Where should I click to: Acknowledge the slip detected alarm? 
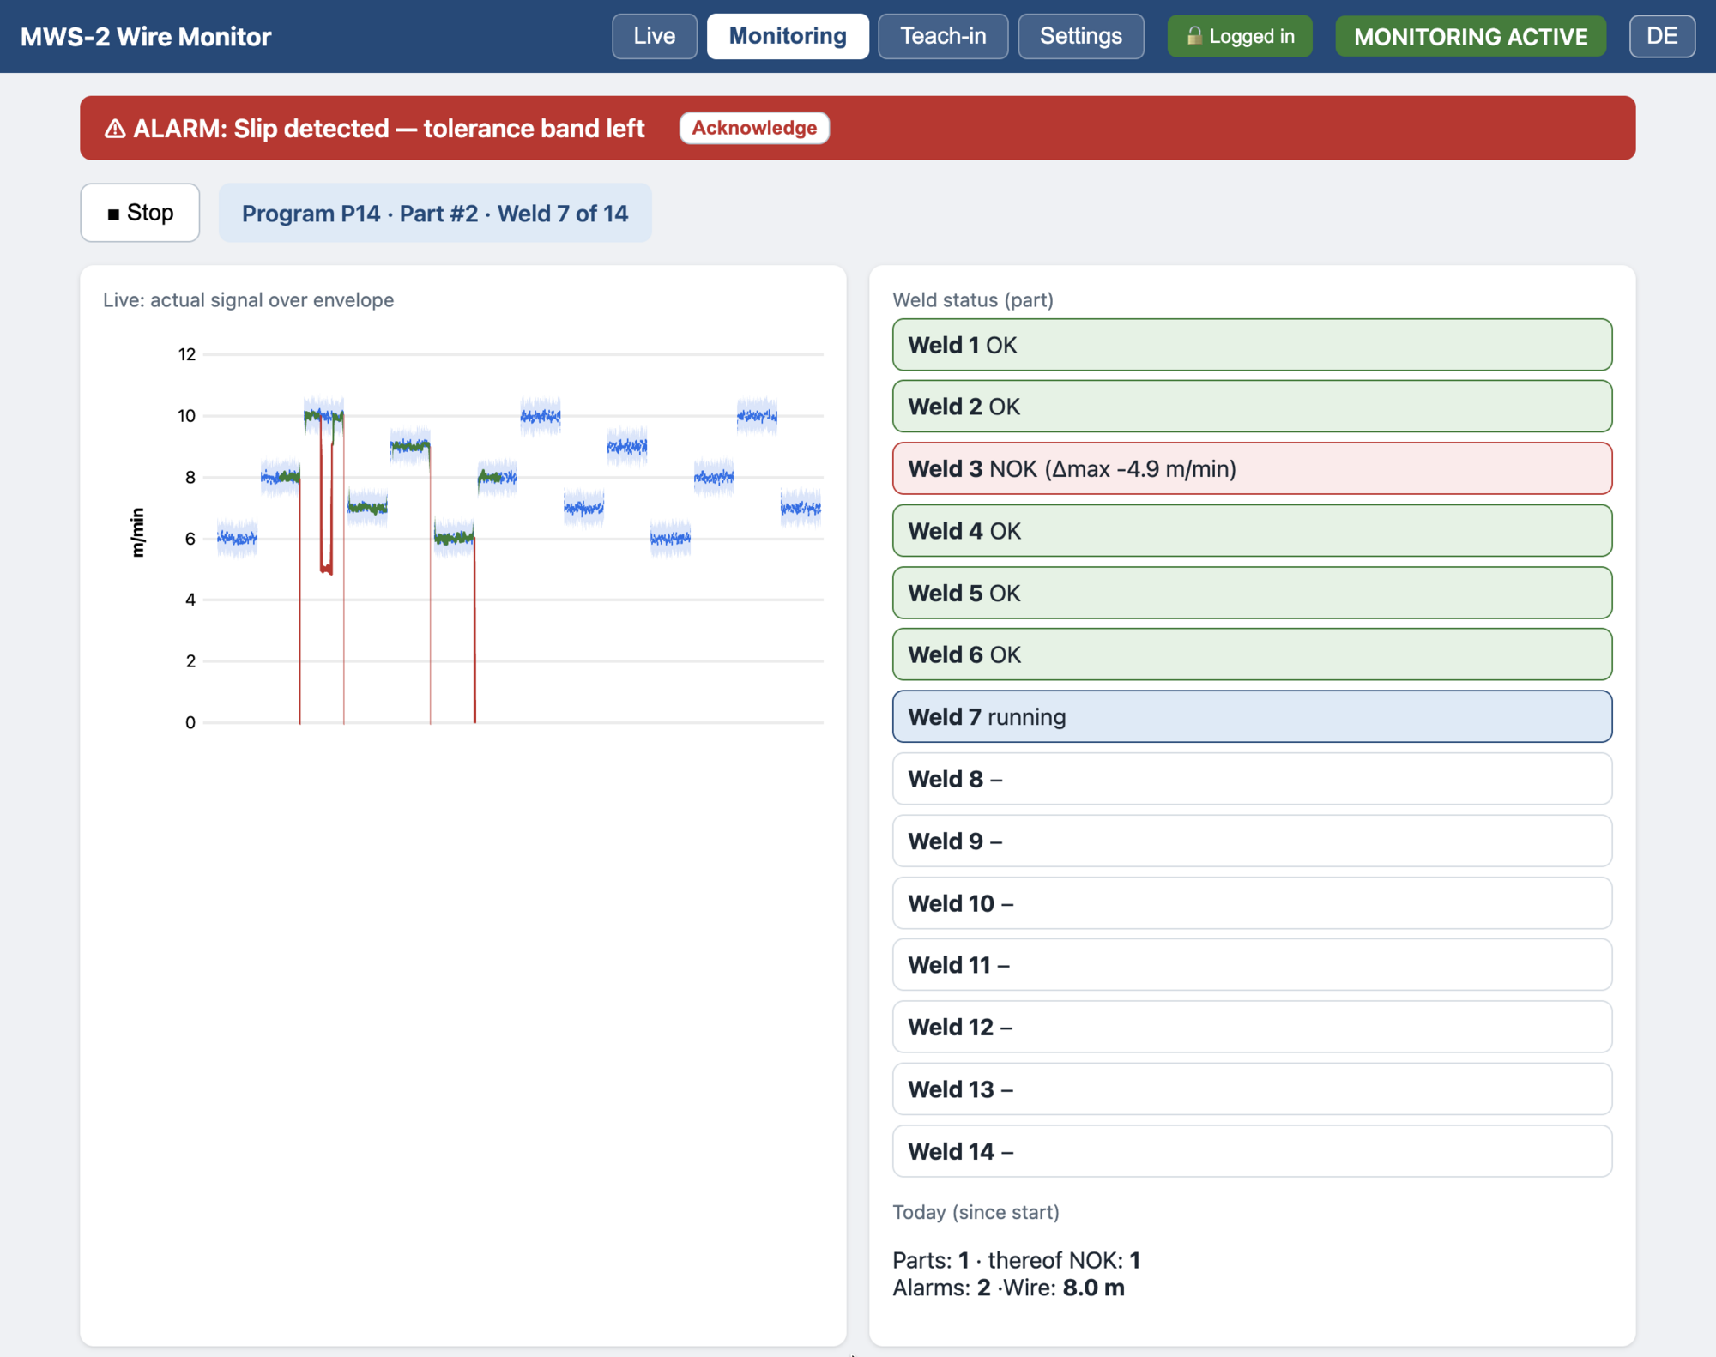(754, 128)
